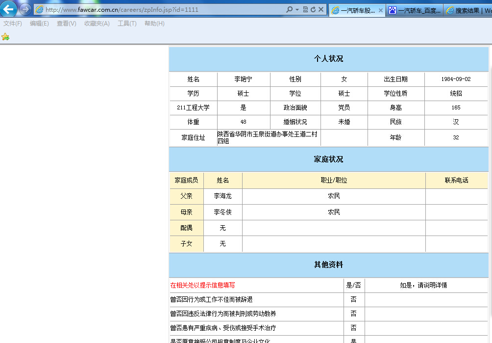Screen dimensions: 492x343
Task: Click the row 曾否因行为或工作不佳而被辞退
Action: click(256, 300)
